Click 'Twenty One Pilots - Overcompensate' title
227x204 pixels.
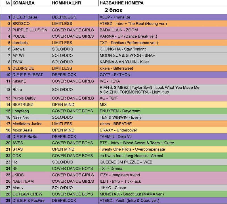click(x=132, y=149)
